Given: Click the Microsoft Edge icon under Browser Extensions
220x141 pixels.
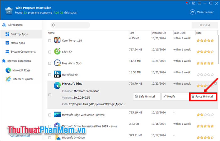Looking at the screenshot, I should click(x=8, y=70).
